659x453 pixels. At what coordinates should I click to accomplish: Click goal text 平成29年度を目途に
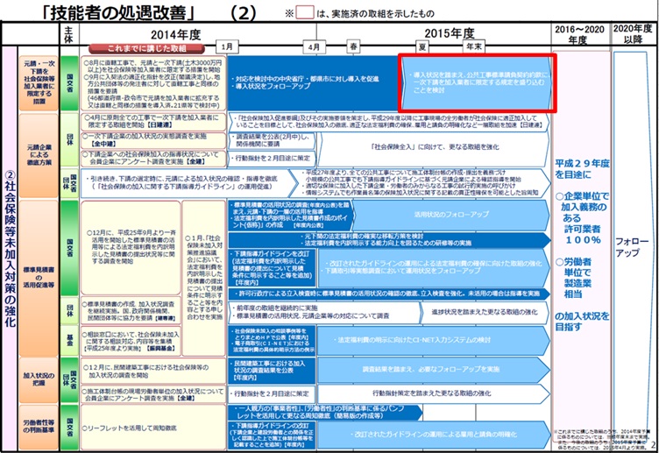click(582, 169)
